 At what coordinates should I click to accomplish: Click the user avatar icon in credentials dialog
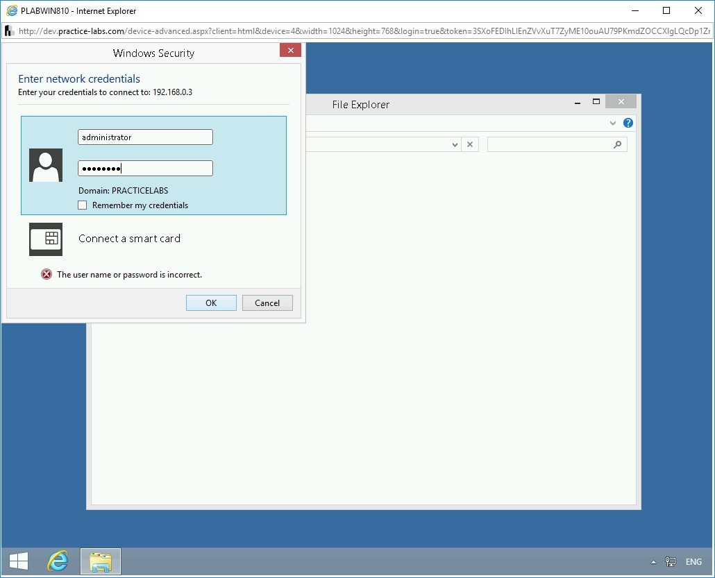coord(45,165)
